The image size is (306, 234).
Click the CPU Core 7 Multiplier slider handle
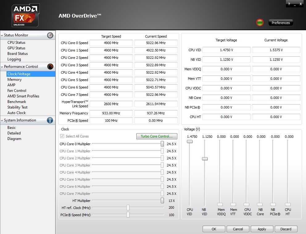tap(162, 193)
